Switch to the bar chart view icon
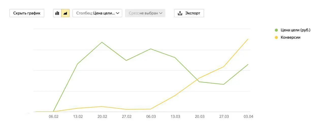This screenshot has width=325, height=128. [x=57, y=13]
